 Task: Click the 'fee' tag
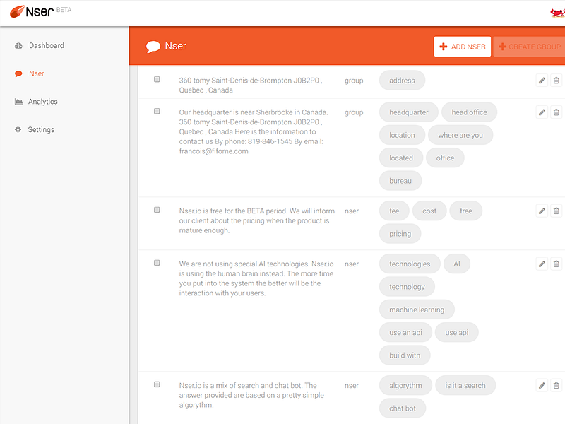(x=394, y=211)
